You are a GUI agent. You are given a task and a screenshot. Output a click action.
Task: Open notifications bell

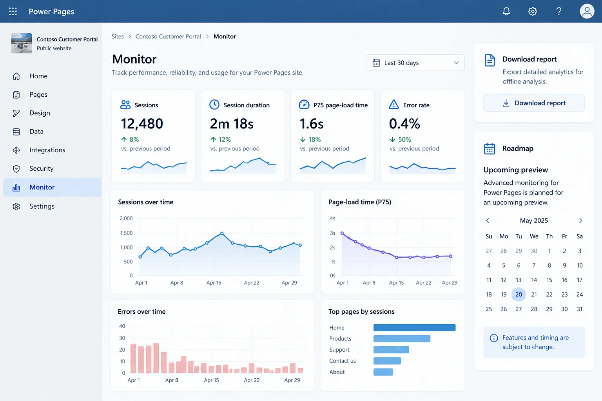506,11
